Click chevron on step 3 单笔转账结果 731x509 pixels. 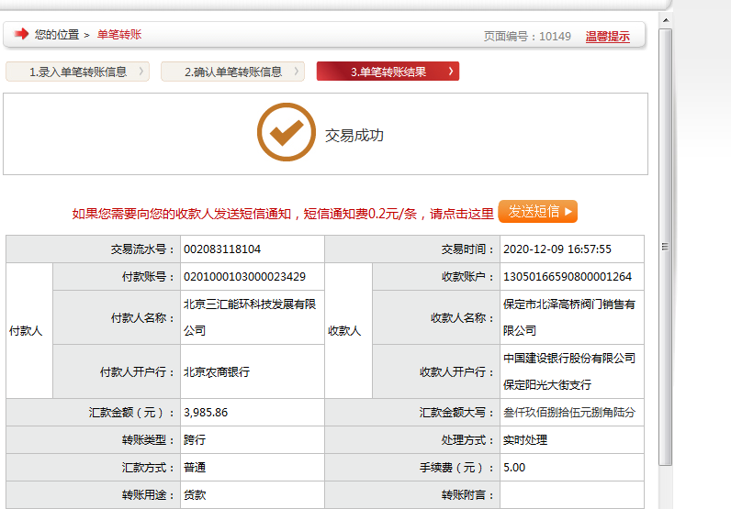(450, 72)
